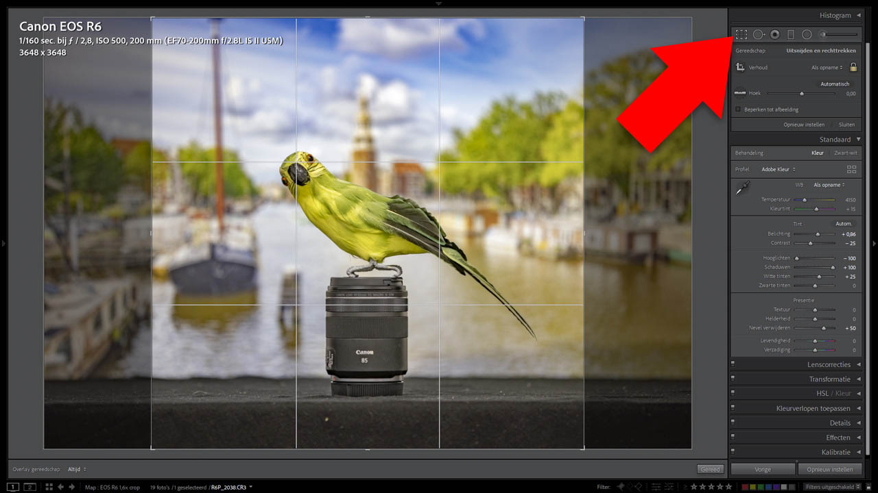Enable Beperken tot afbeelding checkbox

[738, 110]
